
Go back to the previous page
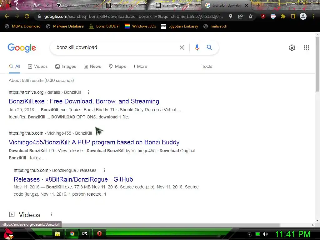coord(7,16)
